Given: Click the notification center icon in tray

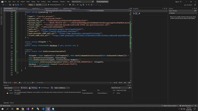Looking at the screenshot, I should [x=195, y=109].
